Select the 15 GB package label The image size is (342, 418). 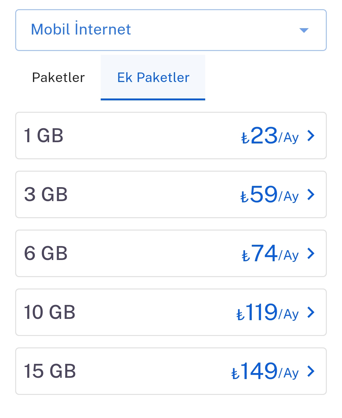coord(50,371)
